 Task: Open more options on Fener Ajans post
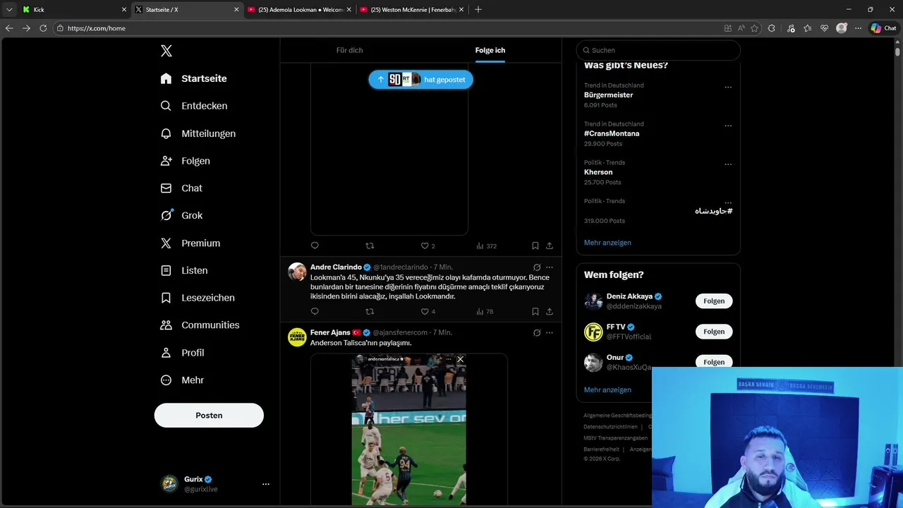tap(550, 332)
